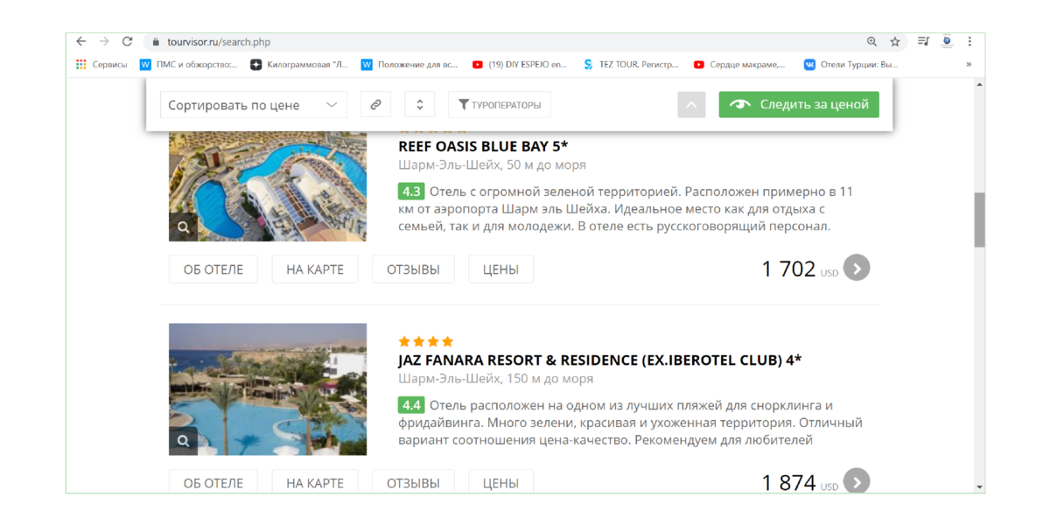
Task: Open the Сердце макраме YouTube bookmark
Action: (740, 64)
